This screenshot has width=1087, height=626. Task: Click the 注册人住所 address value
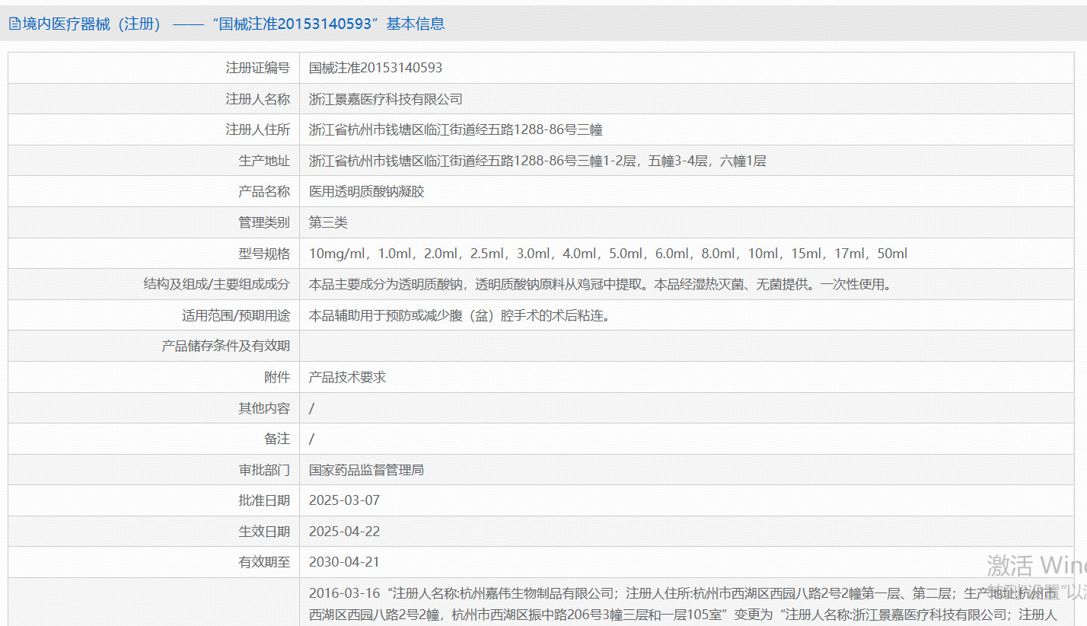pyautogui.click(x=455, y=129)
